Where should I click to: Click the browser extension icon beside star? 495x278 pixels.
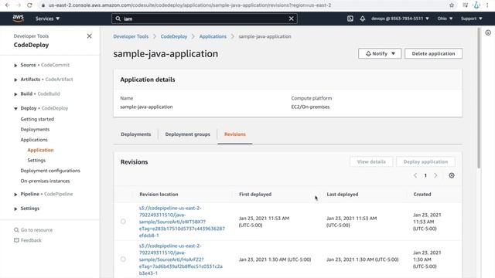(x=465, y=5)
